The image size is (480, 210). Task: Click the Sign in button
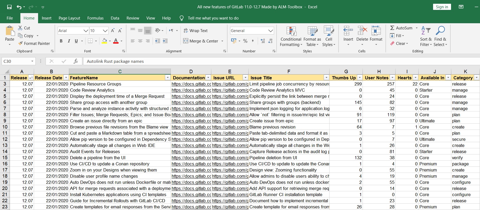[442, 7]
